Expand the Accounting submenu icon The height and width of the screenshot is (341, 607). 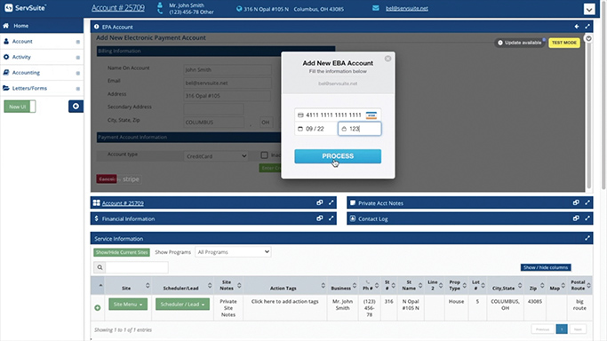[78, 73]
